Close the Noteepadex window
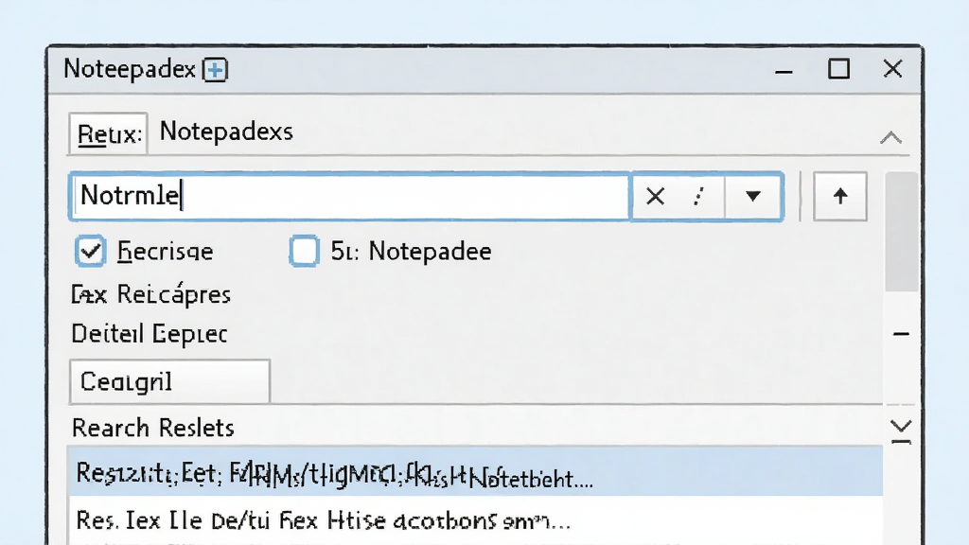The height and width of the screenshot is (545, 969). point(892,68)
